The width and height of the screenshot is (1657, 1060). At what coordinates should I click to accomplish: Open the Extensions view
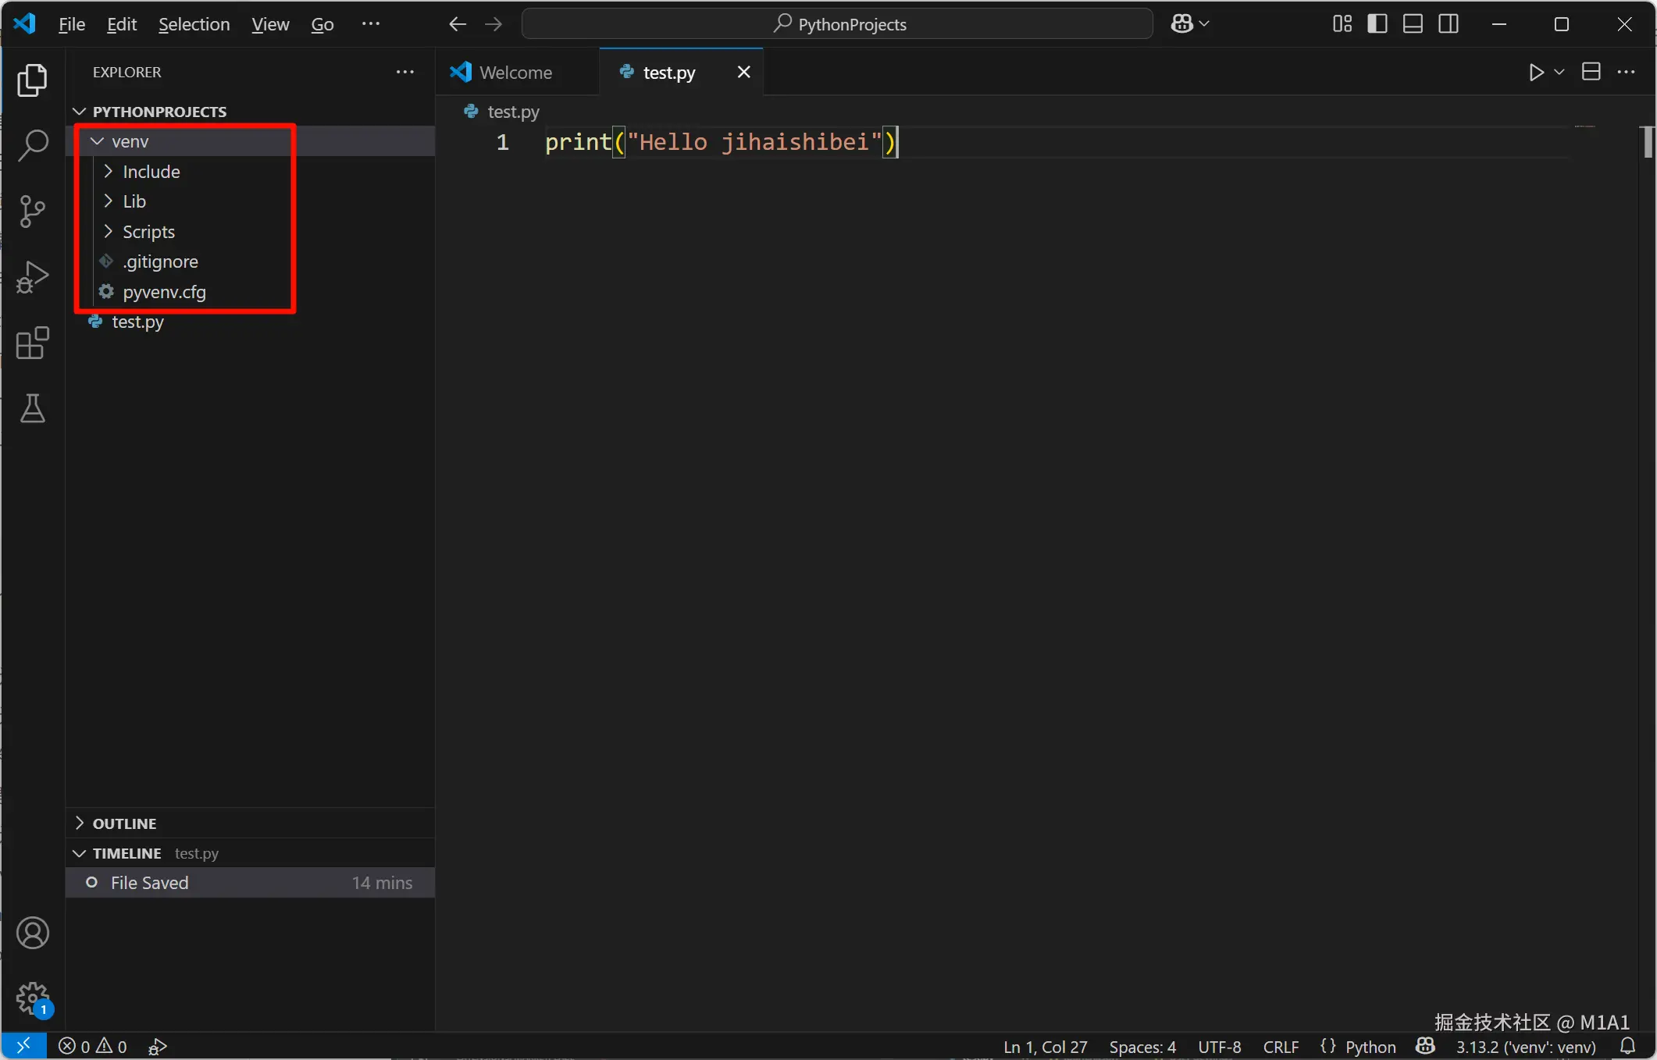pyautogui.click(x=33, y=343)
